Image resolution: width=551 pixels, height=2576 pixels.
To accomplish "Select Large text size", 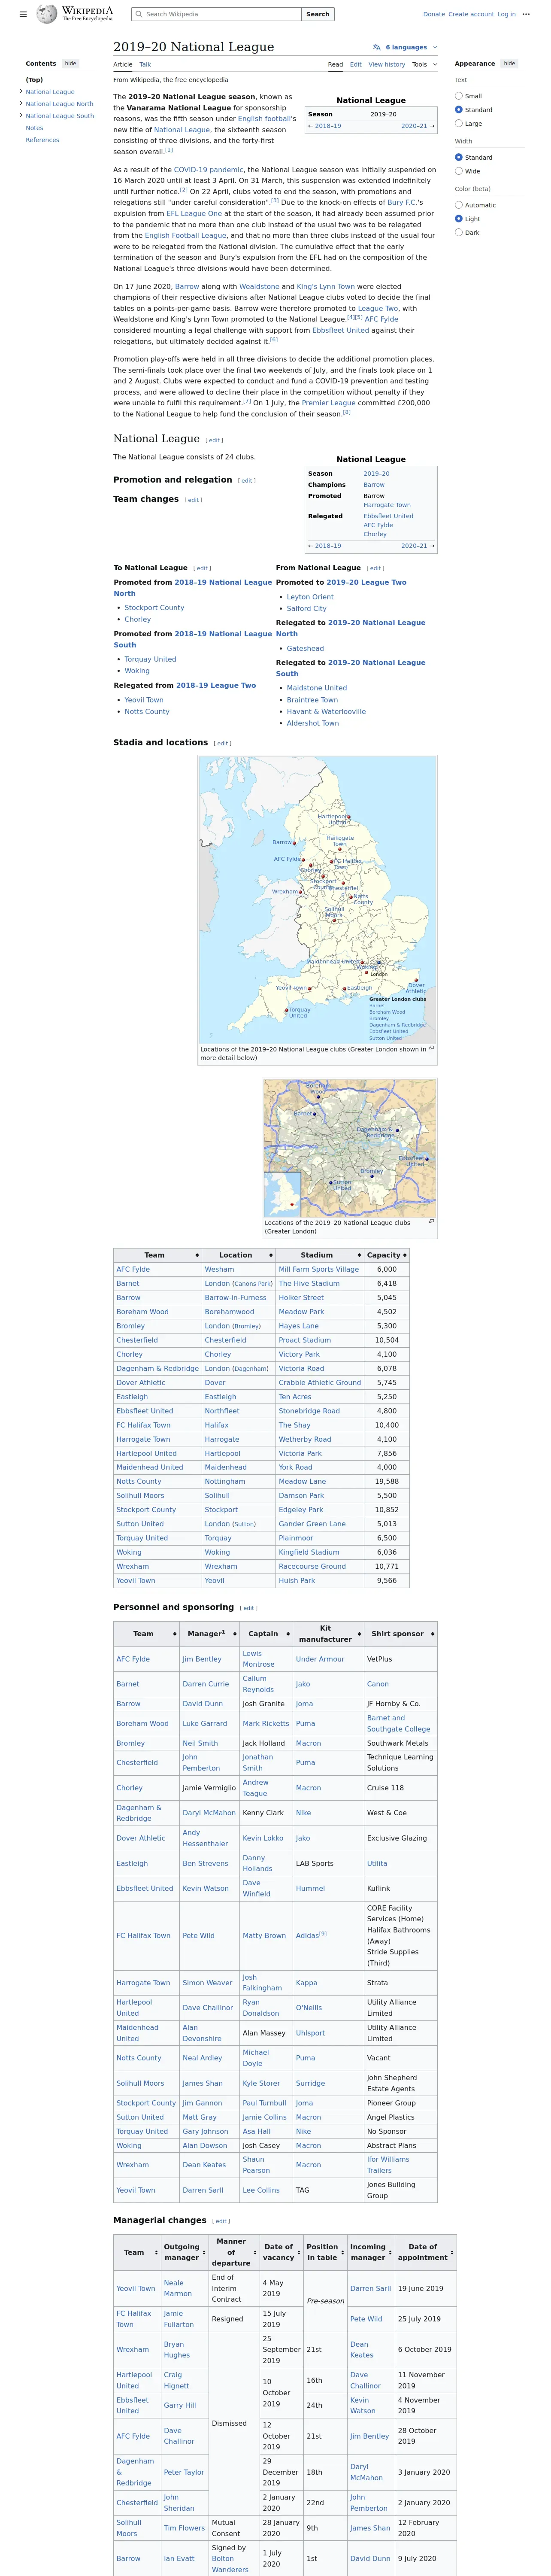I will [x=459, y=124].
